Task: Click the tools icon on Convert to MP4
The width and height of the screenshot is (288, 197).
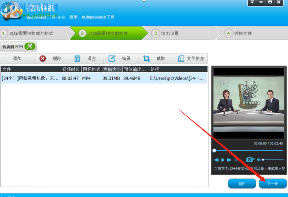Action: 30,46
